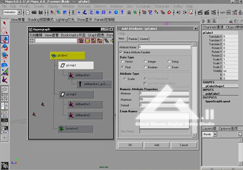Open the Deform menu in main menubar
Image resolution: width=243 pixels, height=170 pixels.
(100, 7)
